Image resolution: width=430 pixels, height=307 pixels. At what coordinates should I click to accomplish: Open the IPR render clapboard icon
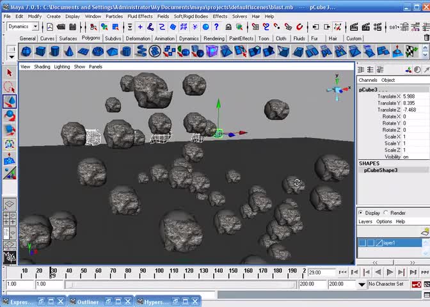(366, 27)
